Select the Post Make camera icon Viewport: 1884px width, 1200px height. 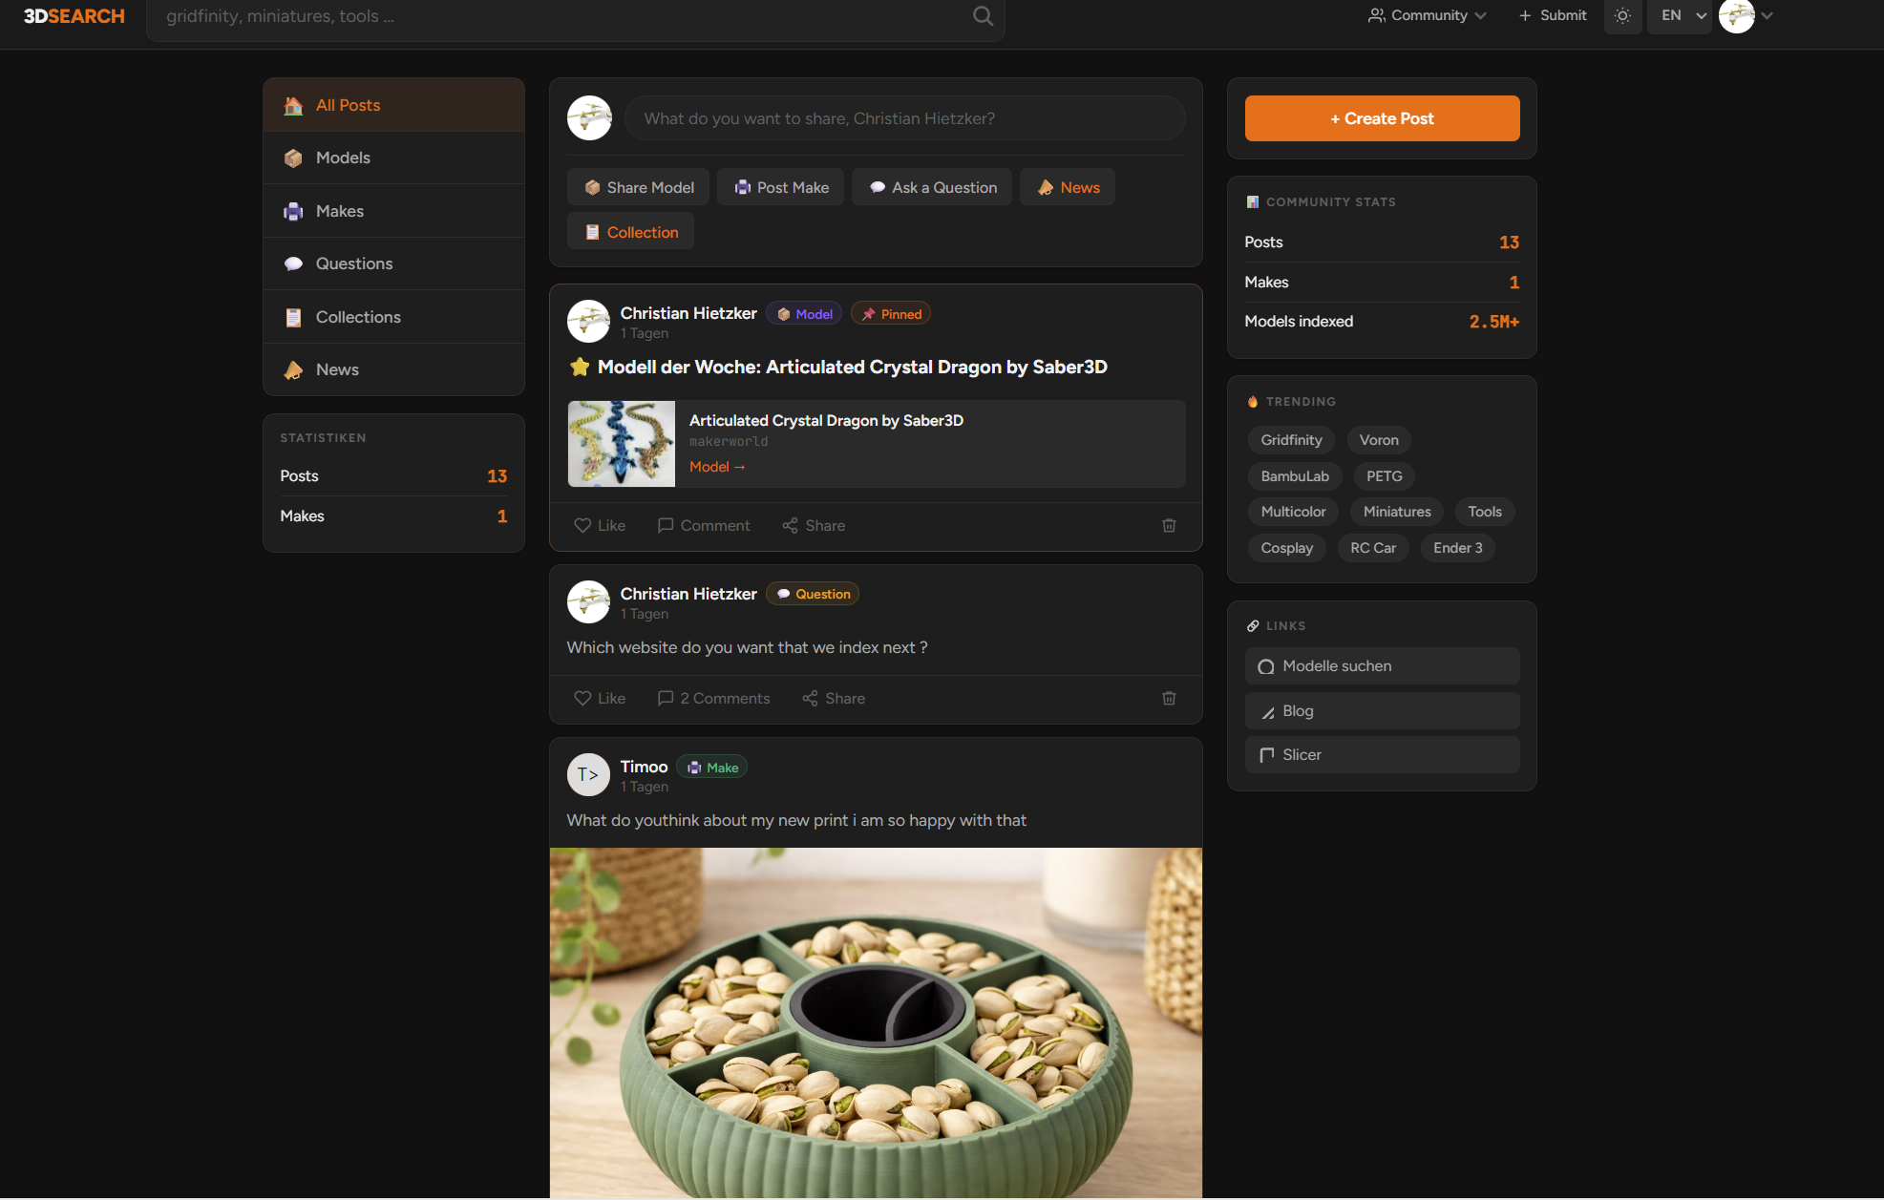coord(742,187)
